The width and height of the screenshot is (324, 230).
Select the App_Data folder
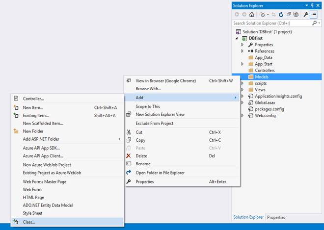click(x=264, y=57)
